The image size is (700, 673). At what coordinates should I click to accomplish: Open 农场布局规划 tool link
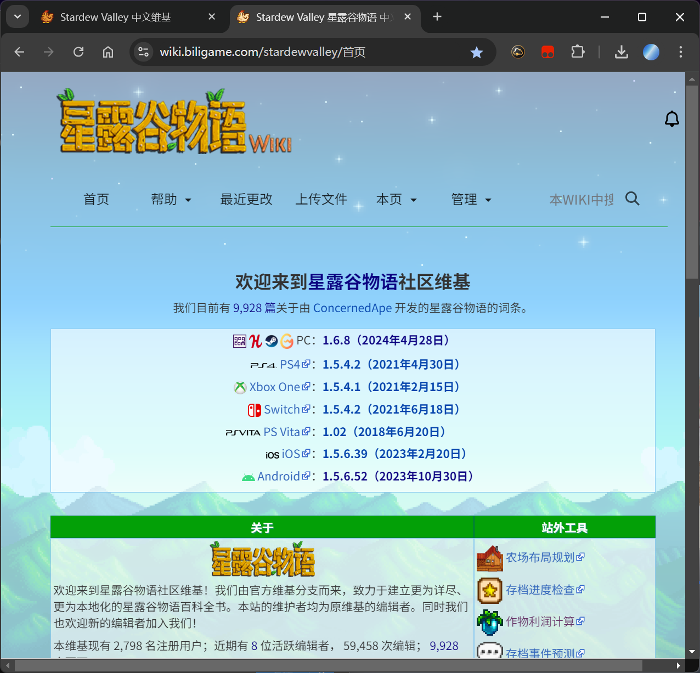click(x=545, y=558)
